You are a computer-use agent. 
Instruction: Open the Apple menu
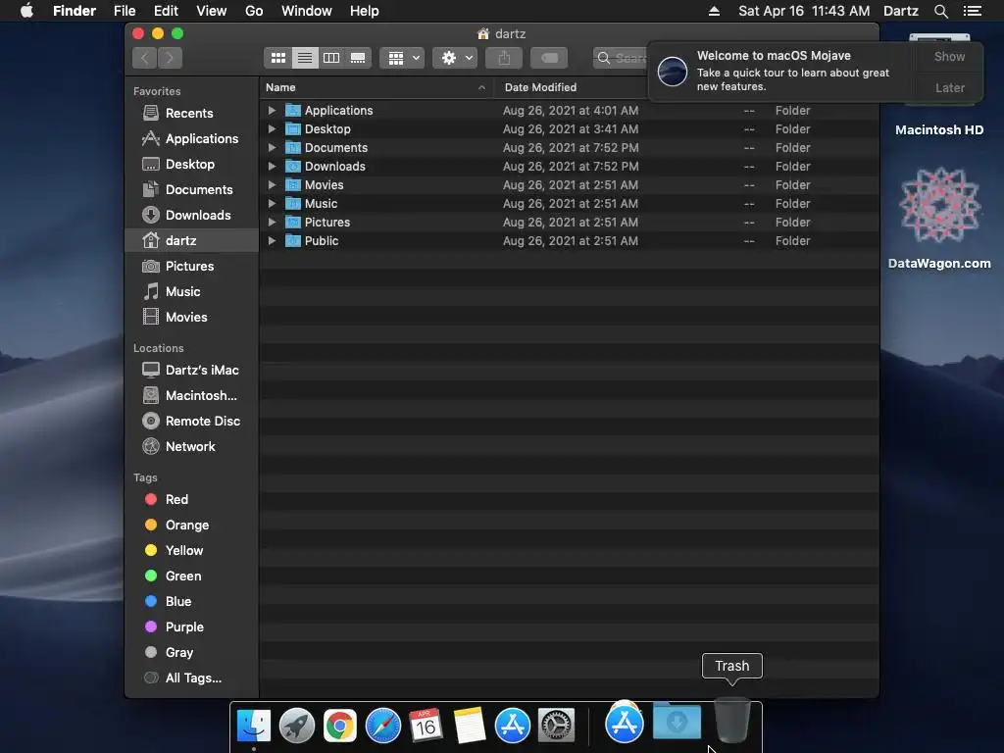[x=26, y=11]
